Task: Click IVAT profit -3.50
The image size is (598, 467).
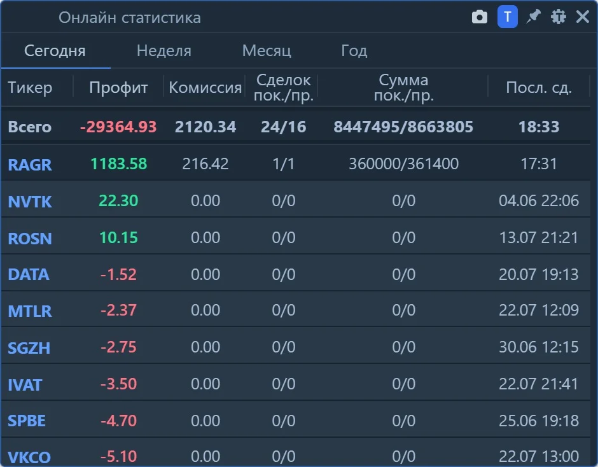Action: pos(118,384)
